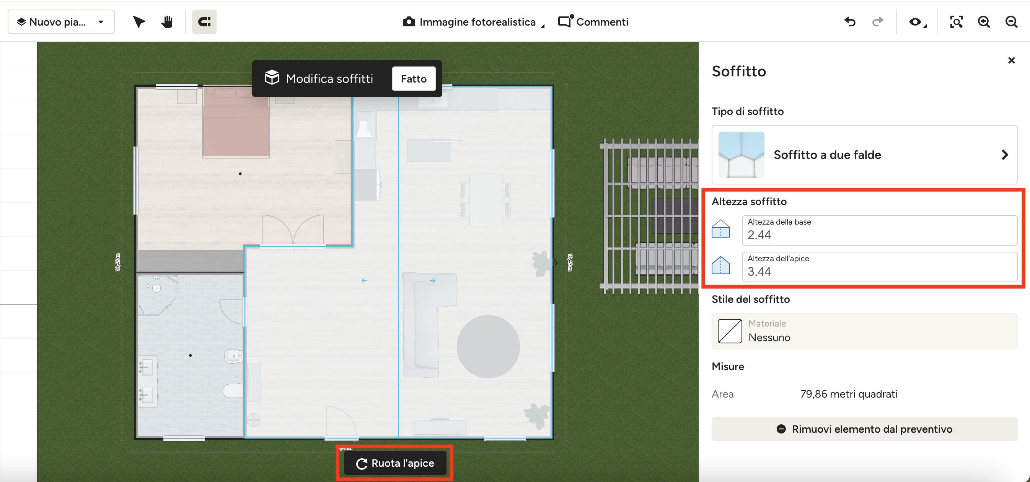Click the Modifica soffitti cube icon
The height and width of the screenshot is (482, 1030).
272,78
